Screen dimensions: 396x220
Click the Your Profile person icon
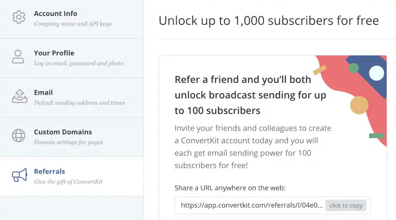click(18, 56)
